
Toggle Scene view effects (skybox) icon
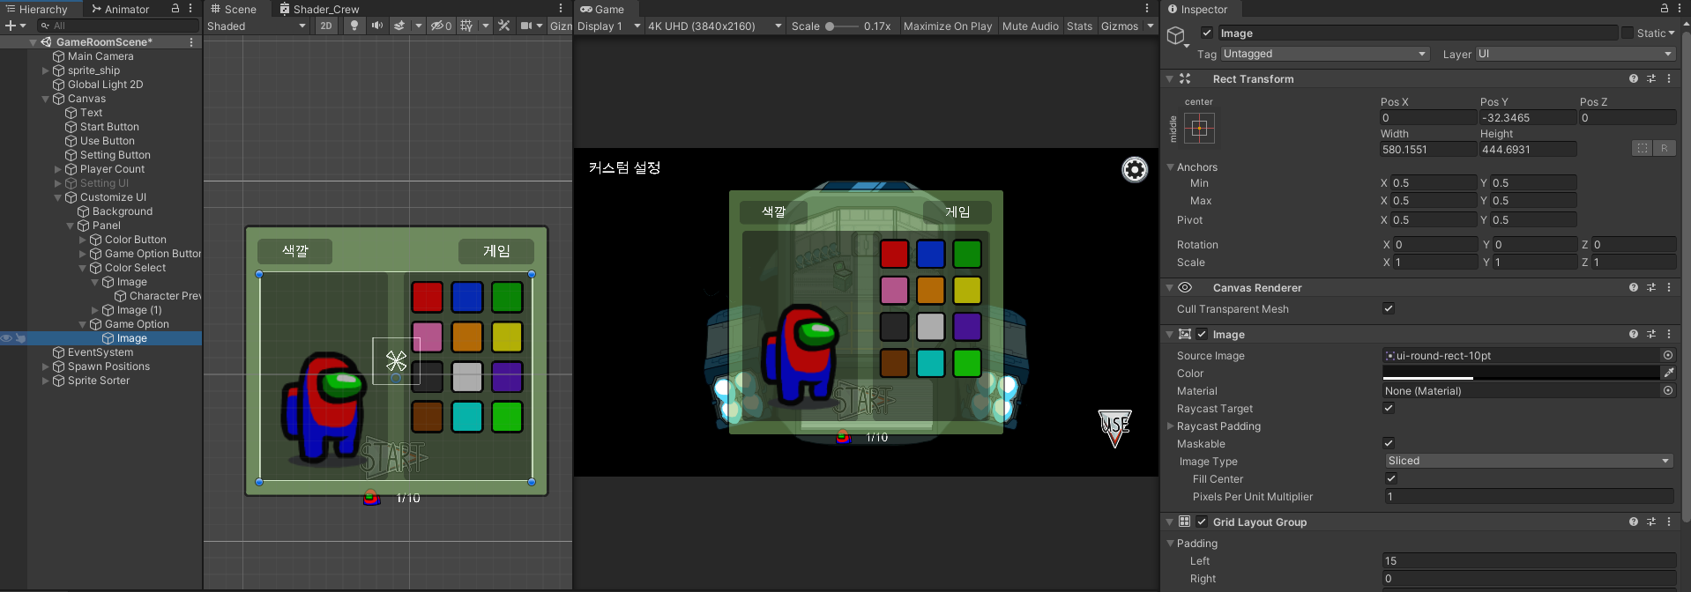(399, 26)
